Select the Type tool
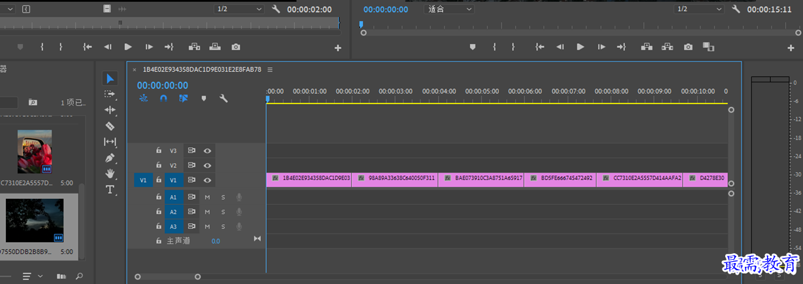 coord(110,190)
